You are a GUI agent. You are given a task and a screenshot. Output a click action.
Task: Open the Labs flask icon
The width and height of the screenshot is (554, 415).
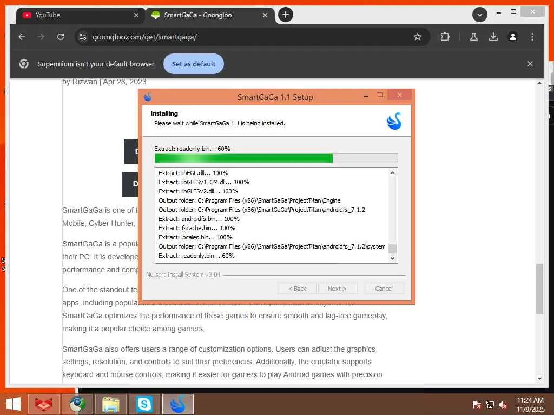474,37
